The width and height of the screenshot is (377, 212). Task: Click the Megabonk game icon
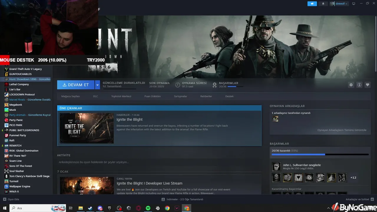pos(6,105)
